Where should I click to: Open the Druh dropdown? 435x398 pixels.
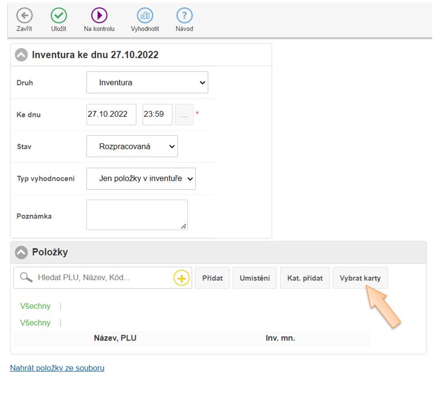point(147,83)
